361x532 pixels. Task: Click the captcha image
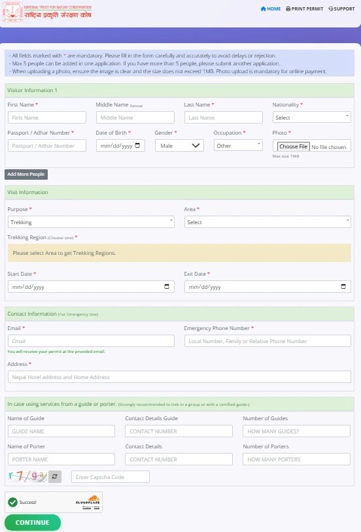click(x=27, y=476)
